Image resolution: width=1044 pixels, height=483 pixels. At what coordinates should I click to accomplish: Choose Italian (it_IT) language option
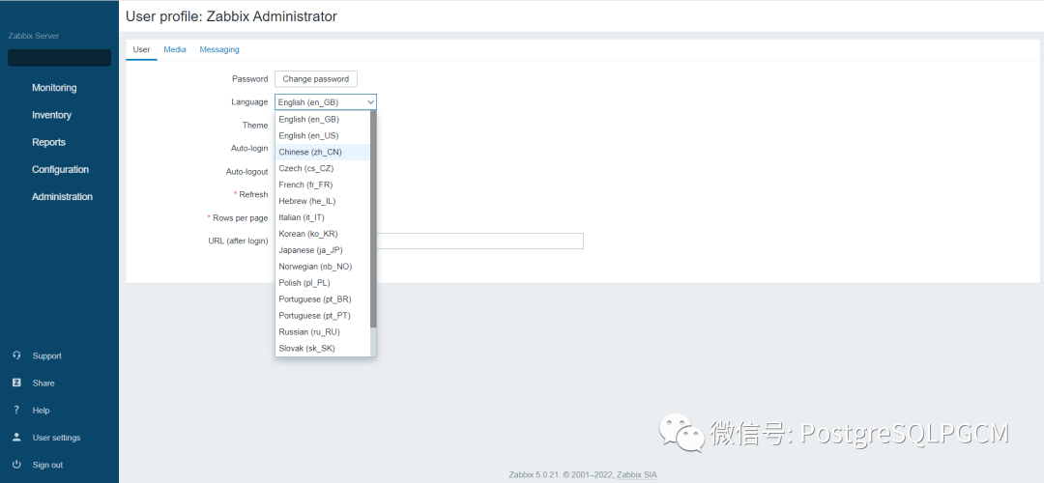(x=323, y=217)
